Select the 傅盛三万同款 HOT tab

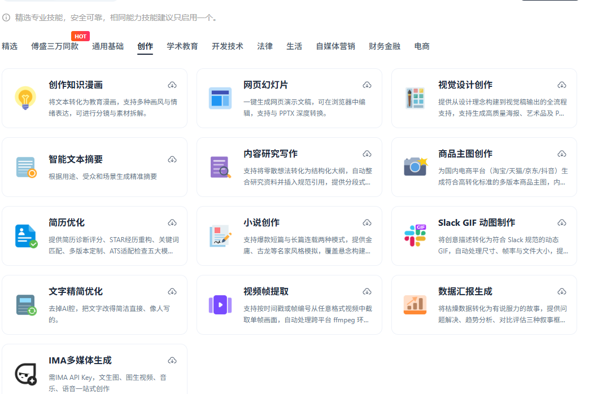pyautogui.click(x=56, y=46)
